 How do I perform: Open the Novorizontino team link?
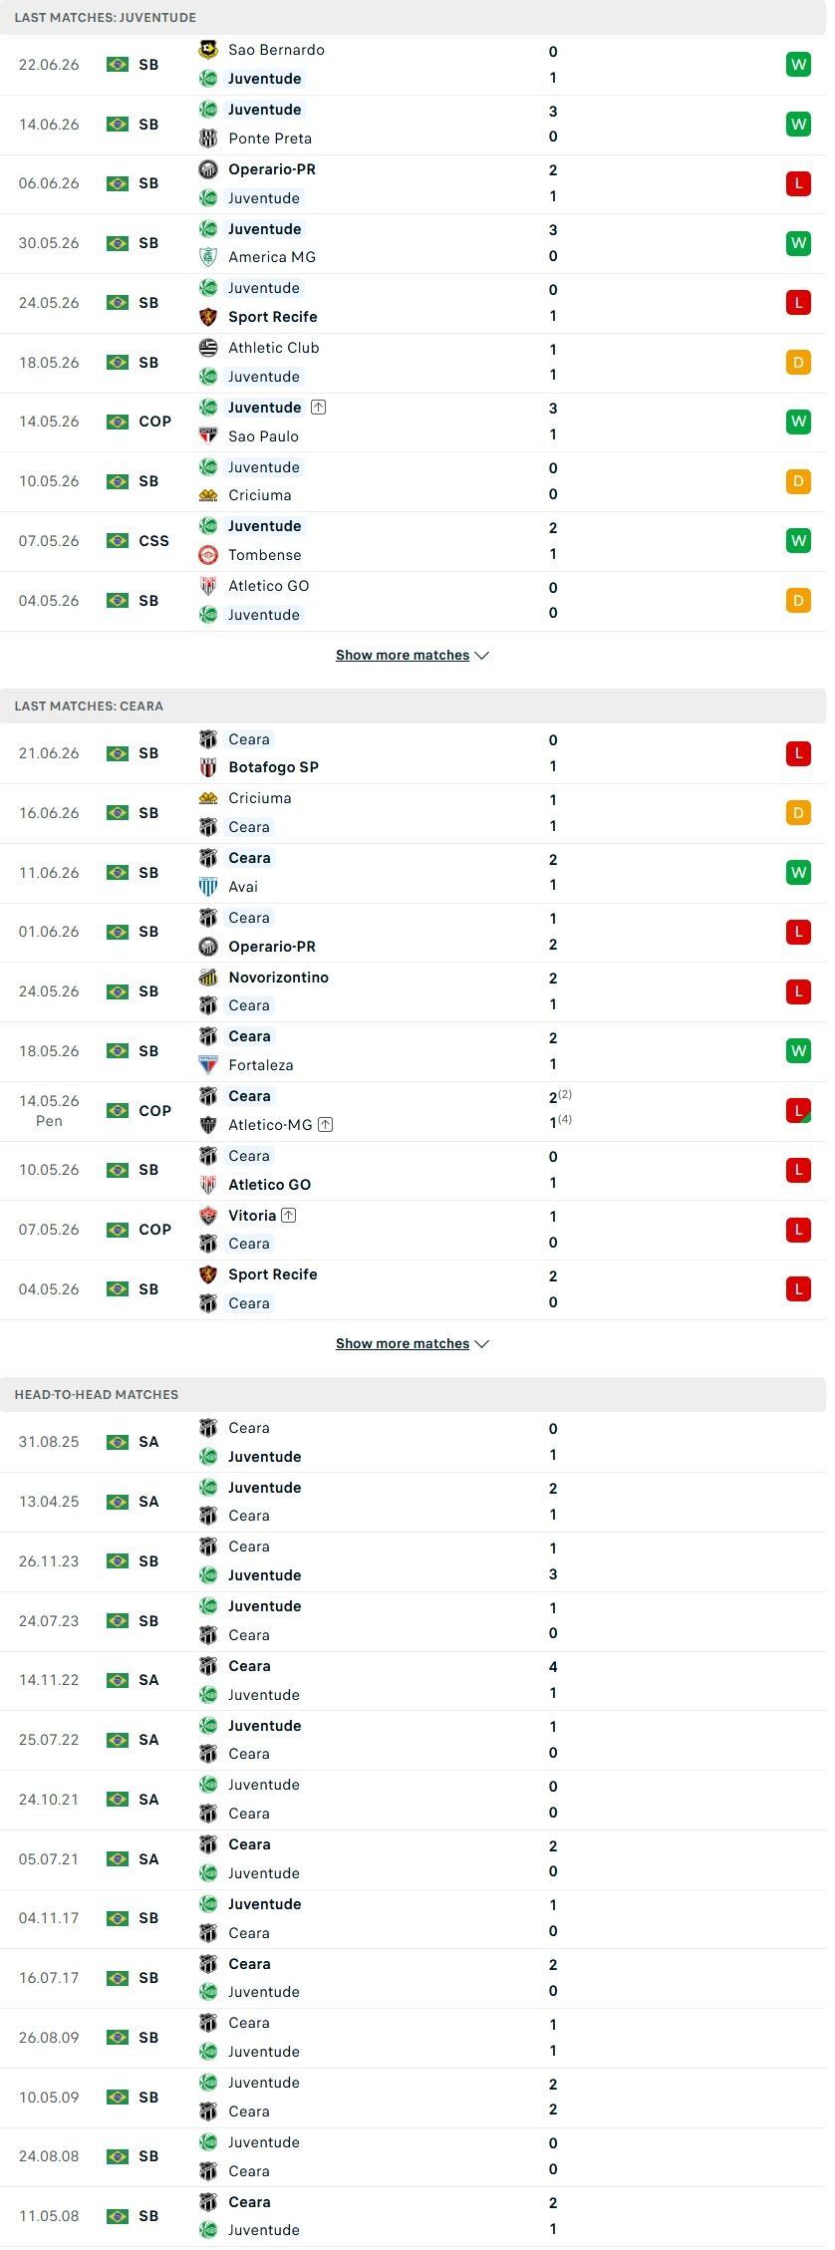[278, 978]
